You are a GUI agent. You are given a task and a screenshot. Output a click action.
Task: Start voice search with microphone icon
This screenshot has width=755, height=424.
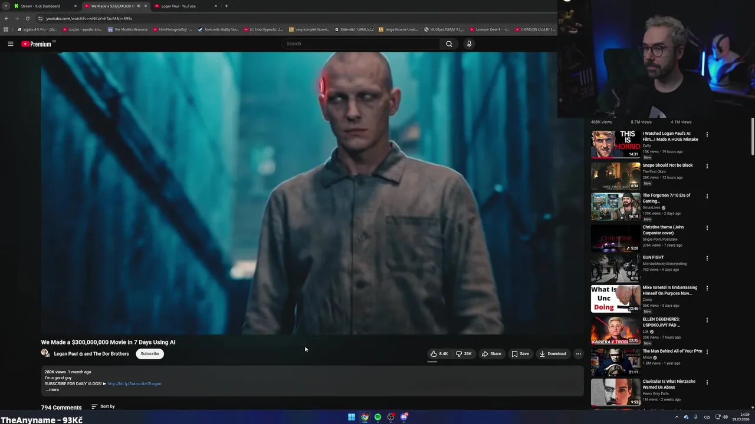[469, 44]
